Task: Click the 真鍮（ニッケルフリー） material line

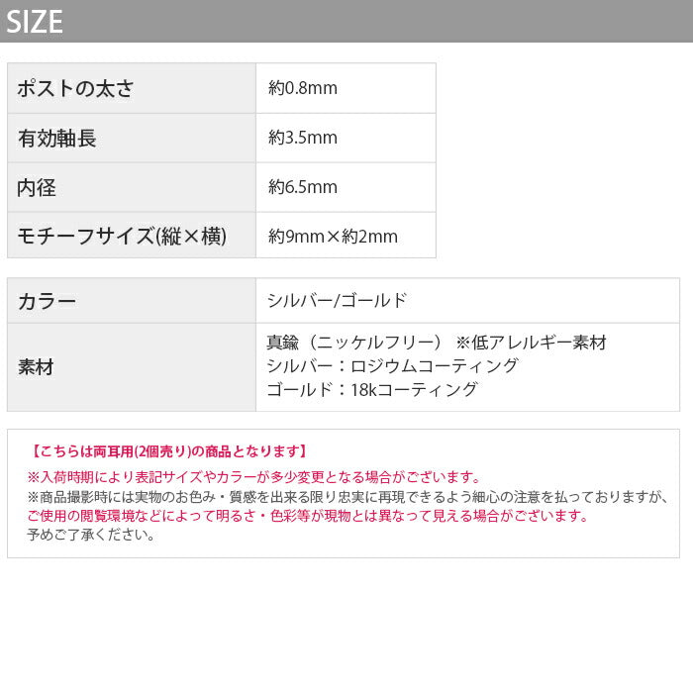Action: pos(436,343)
